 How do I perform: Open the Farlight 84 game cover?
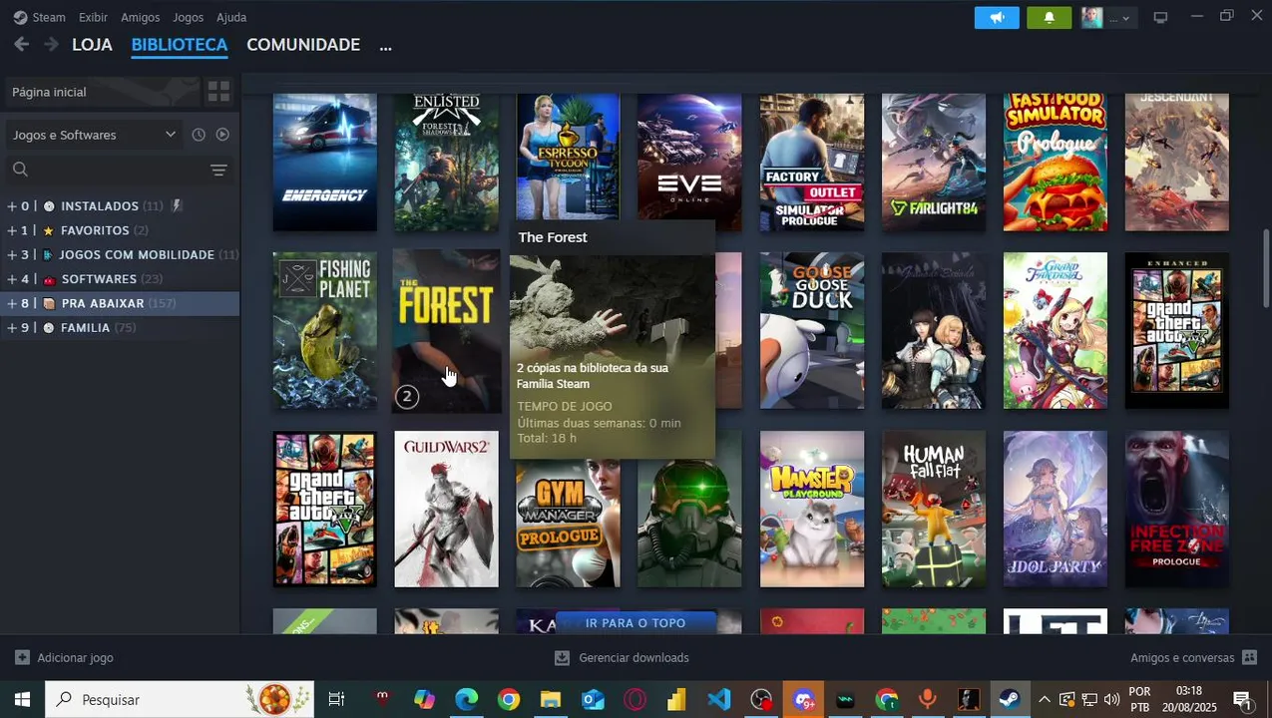click(x=934, y=163)
